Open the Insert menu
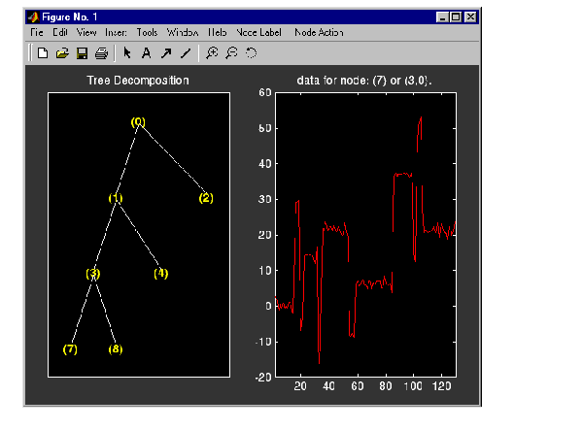The width and height of the screenshot is (583, 430). coord(116,33)
